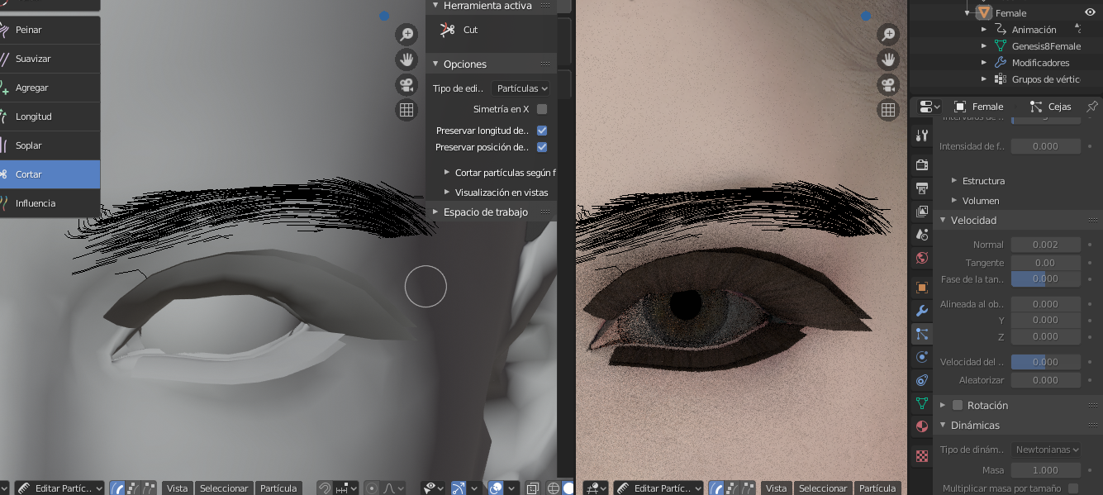Select the Suavizar smooth tool
Screen dimensions: 1103x495
click(x=50, y=59)
